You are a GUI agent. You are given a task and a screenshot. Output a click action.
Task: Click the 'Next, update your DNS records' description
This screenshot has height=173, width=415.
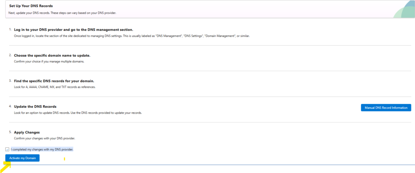(62, 13)
